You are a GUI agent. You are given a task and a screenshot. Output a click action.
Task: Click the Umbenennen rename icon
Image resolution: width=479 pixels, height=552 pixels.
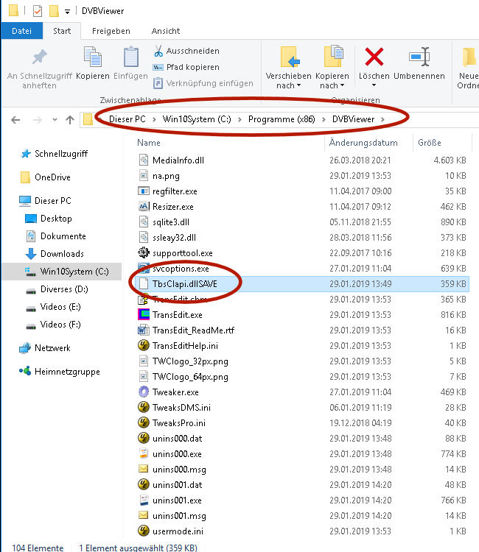[x=419, y=57]
